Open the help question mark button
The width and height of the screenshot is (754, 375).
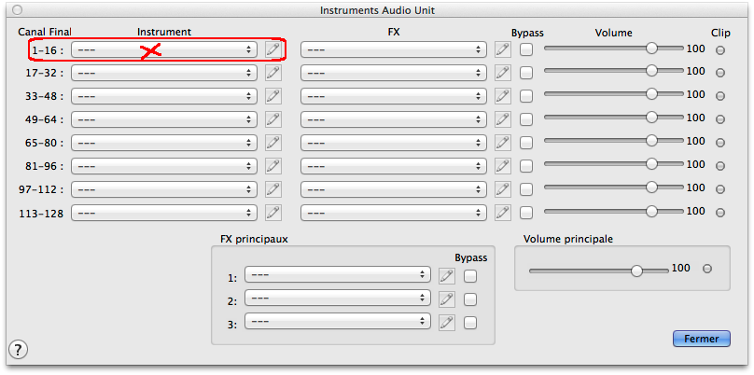[x=19, y=349]
